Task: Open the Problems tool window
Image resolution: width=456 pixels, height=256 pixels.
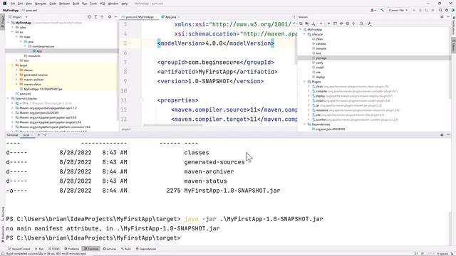Action: [x=72, y=249]
